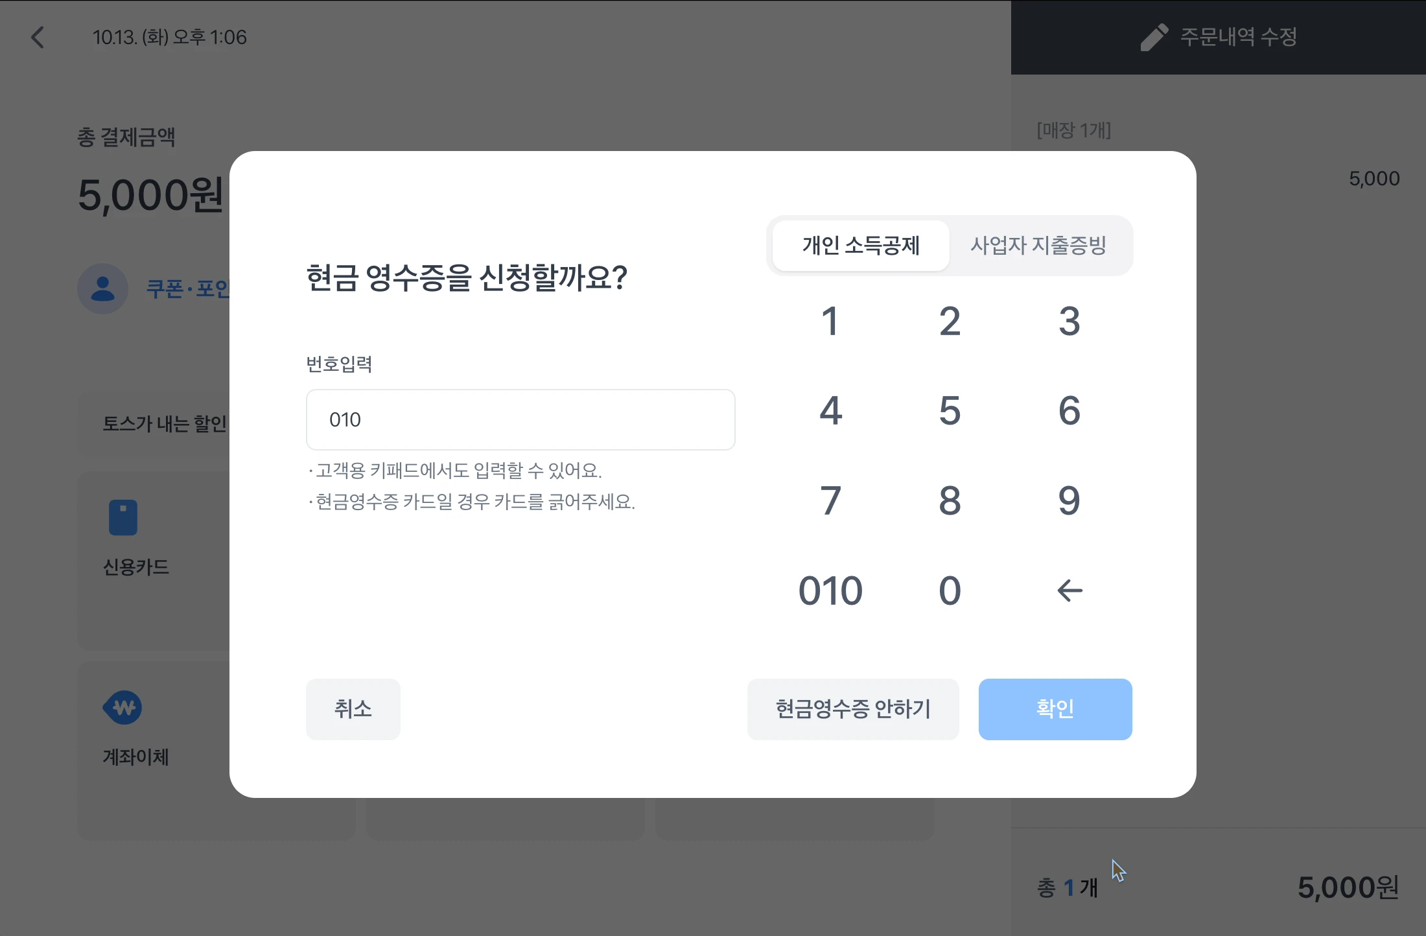
Task: Click the 신용카드 label
Action: pos(136,567)
